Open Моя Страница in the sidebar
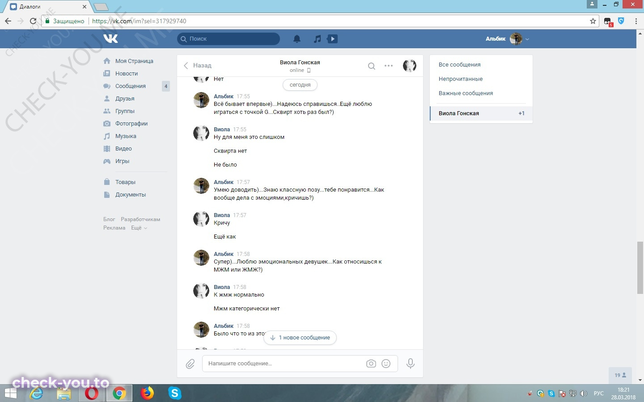 tap(134, 61)
